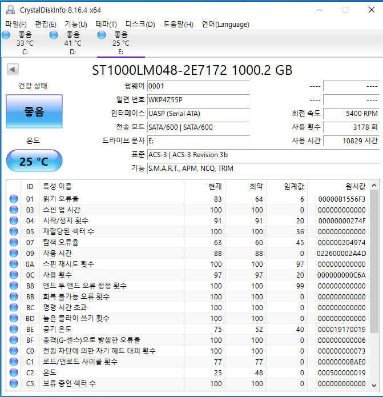Screen dimensions: 383x397
Task: Click the 기능 field S.M.A.R.T., APM, NCQ, TRIM
Action: [263, 168]
